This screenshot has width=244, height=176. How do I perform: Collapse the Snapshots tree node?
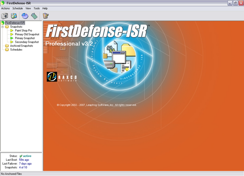pyautogui.click(x=2, y=27)
